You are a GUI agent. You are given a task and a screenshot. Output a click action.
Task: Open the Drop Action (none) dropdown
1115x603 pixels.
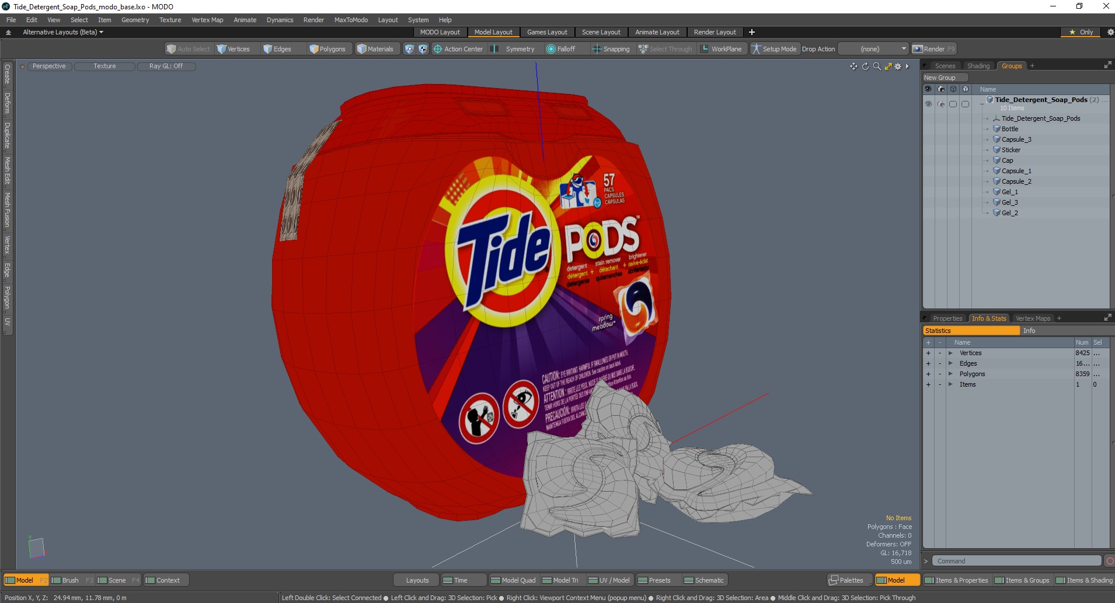pyautogui.click(x=874, y=49)
